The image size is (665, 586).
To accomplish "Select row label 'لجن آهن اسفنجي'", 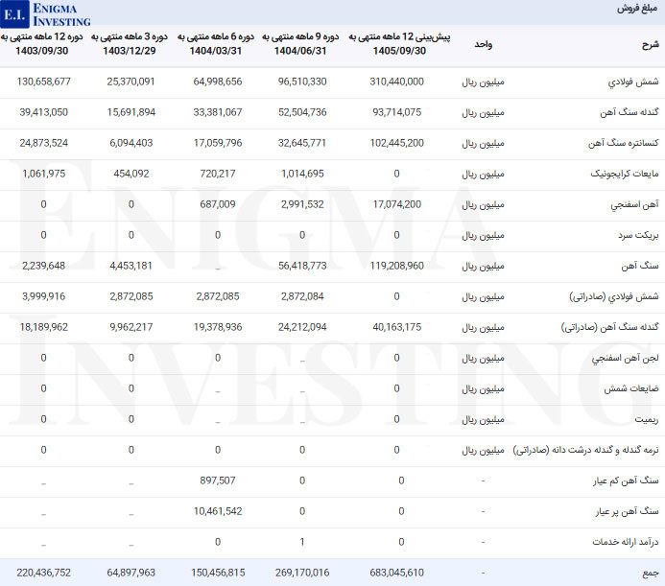I will [x=625, y=358].
